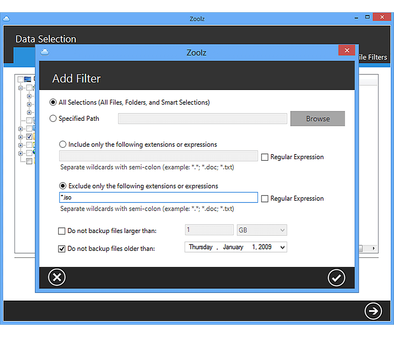This screenshot has width=394, height=337.
Task: Confirm the filter with the checkmark circle icon
Action: click(x=337, y=278)
